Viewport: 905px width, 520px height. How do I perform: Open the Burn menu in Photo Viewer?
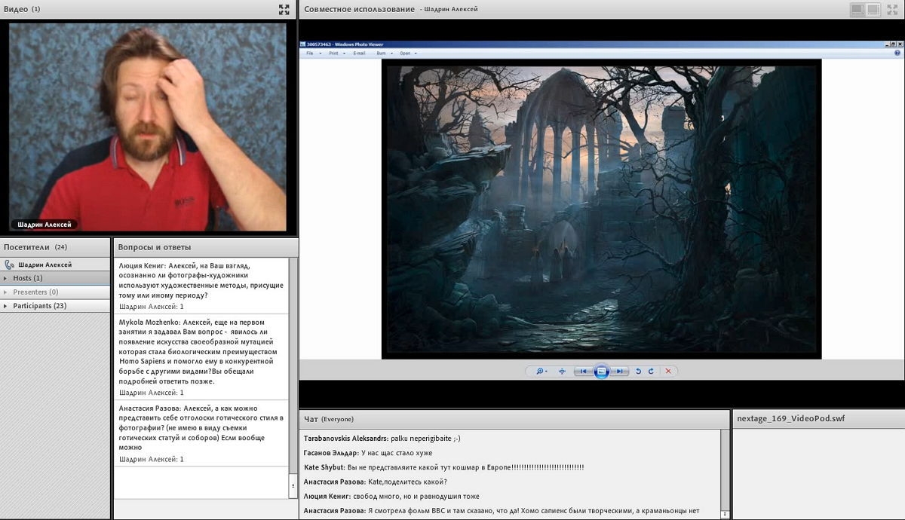[381, 54]
